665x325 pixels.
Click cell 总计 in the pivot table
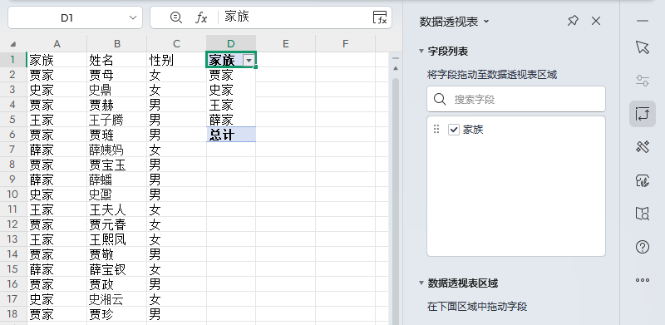[x=231, y=135]
